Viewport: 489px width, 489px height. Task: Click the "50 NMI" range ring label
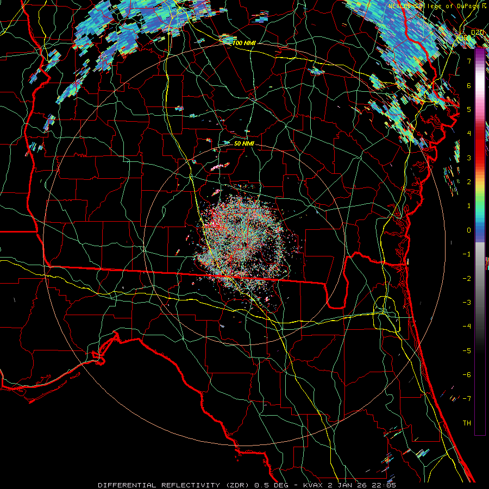pos(244,143)
